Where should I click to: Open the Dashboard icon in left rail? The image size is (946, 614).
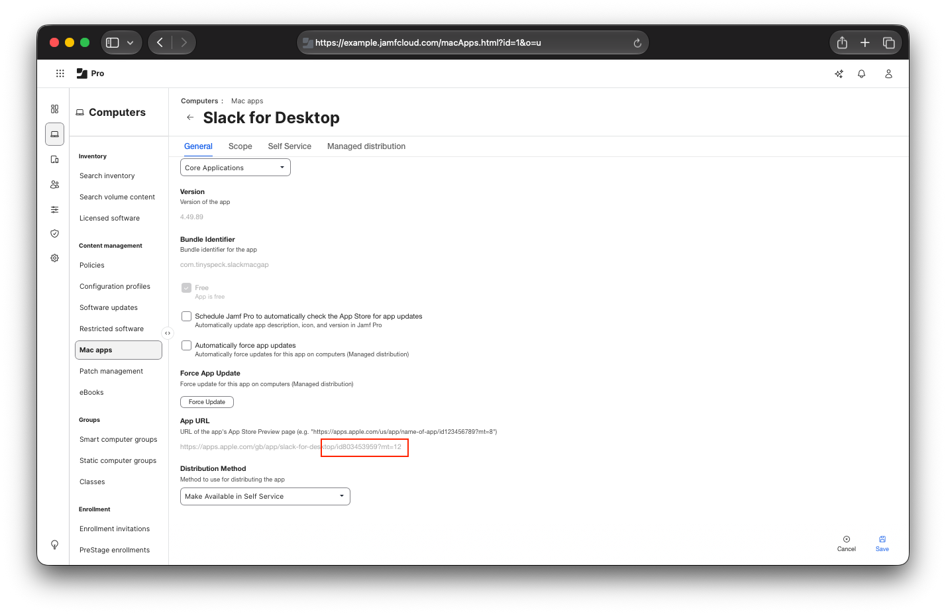coord(54,109)
